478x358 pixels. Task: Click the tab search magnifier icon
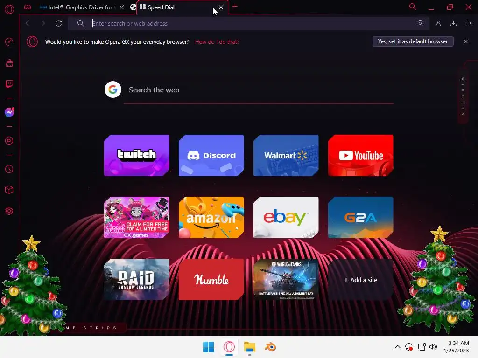[413, 7]
